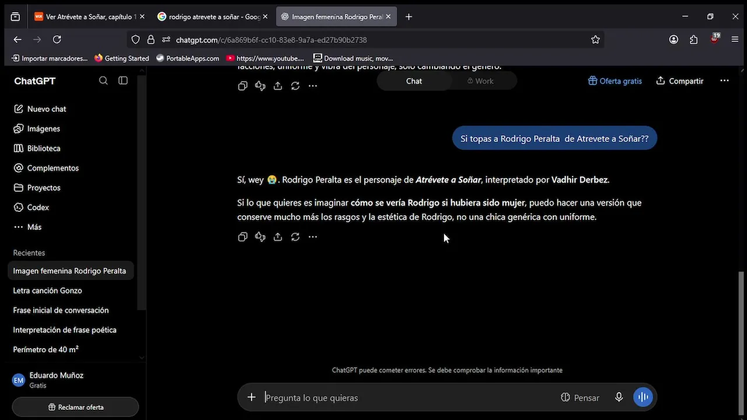This screenshot has width=747, height=420.
Task: Switch to the Chat mode tab
Action: pyautogui.click(x=414, y=81)
